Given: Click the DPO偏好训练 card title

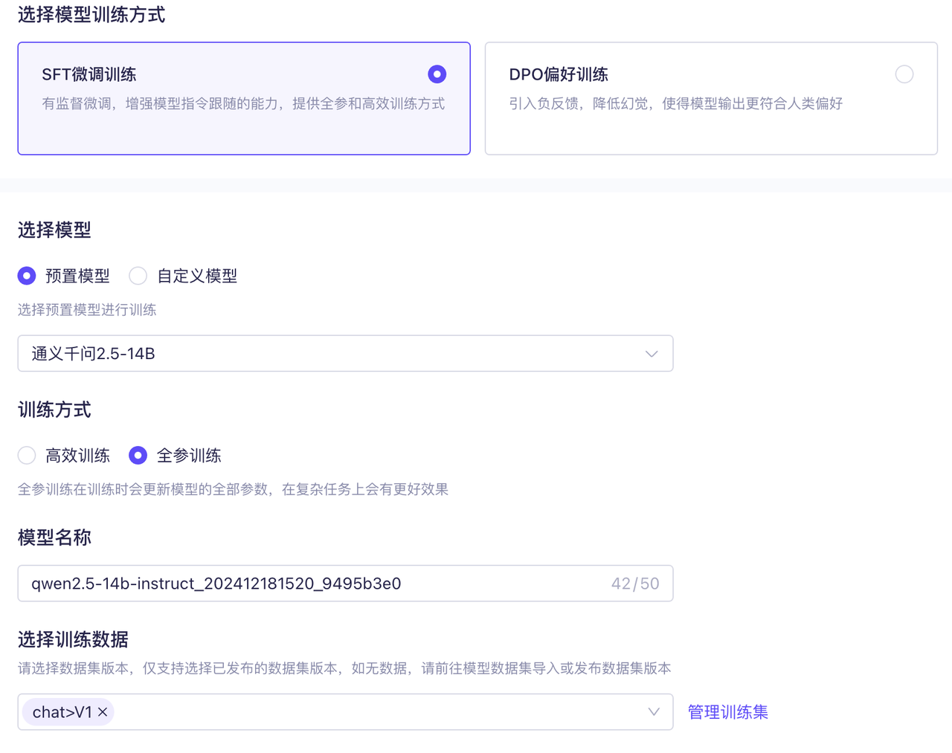Looking at the screenshot, I should click(x=559, y=74).
